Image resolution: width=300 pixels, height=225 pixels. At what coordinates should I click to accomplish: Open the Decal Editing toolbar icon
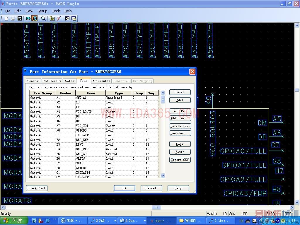[67, 18]
